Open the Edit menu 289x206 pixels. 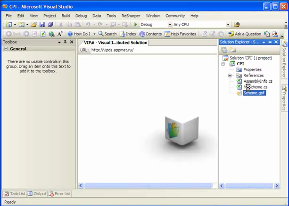click(x=21, y=16)
